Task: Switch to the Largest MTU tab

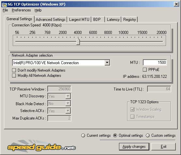Action: [79, 20]
